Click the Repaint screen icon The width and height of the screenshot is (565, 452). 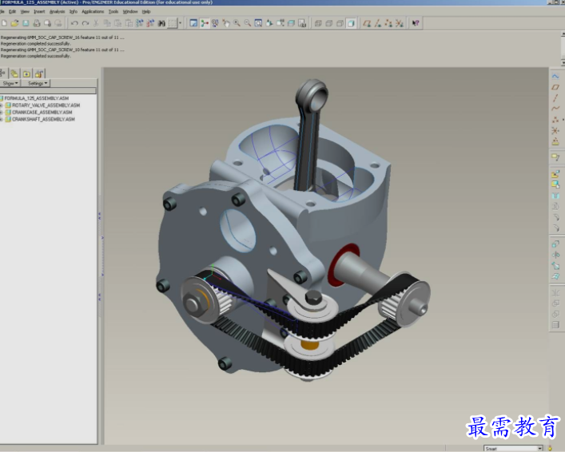pyautogui.click(x=193, y=23)
